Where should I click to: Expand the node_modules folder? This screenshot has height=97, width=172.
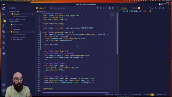tap(9, 24)
